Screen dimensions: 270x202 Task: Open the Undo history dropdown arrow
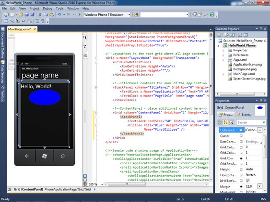tap(64, 15)
